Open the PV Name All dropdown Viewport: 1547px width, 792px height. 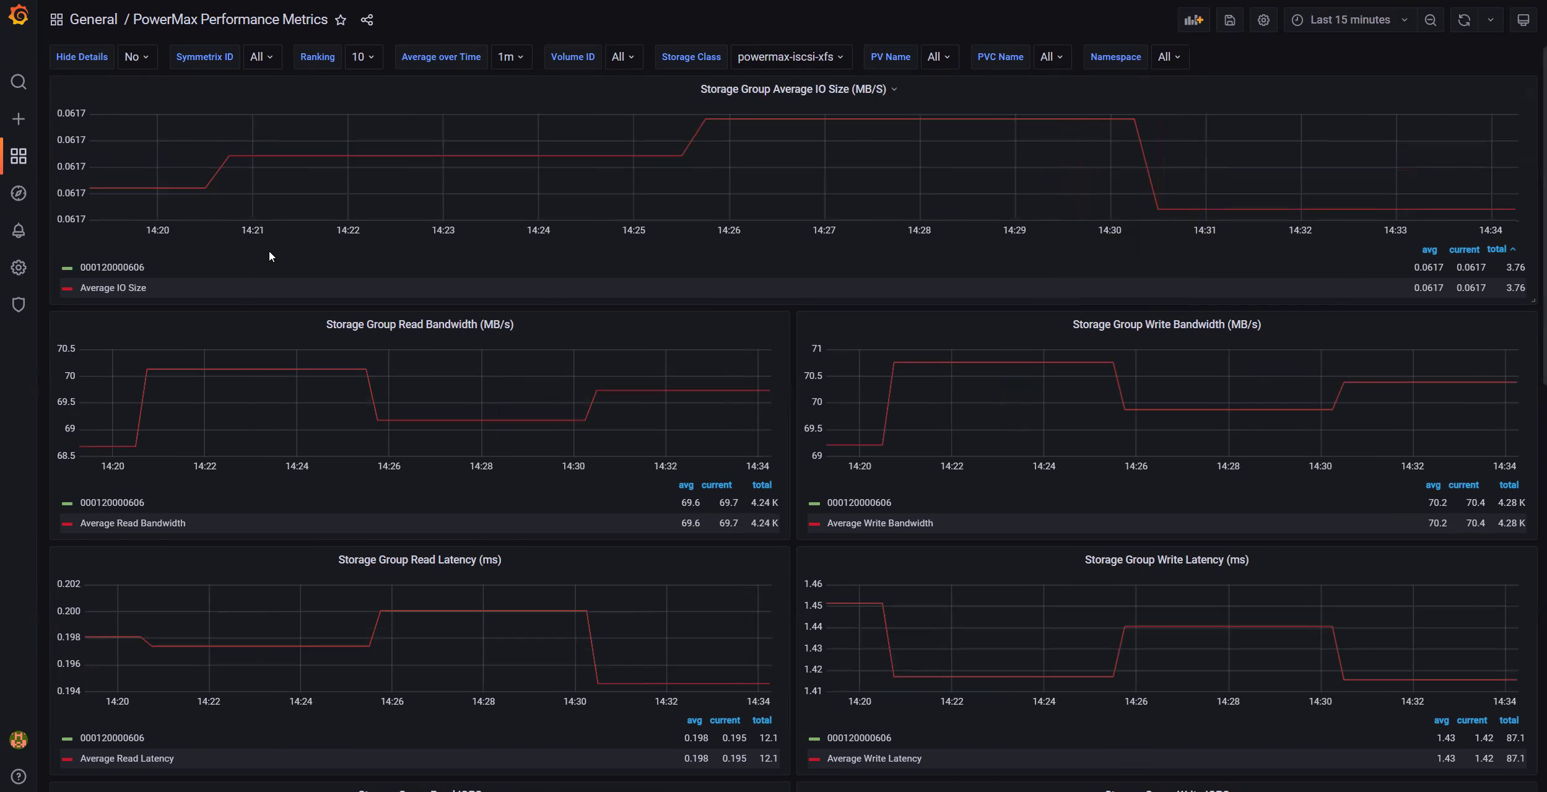click(939, 57)
